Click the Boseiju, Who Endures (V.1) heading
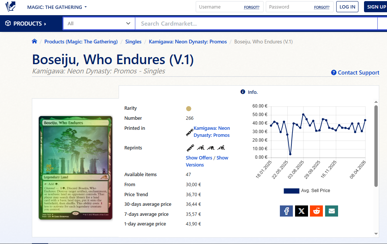 coord(113,60)
